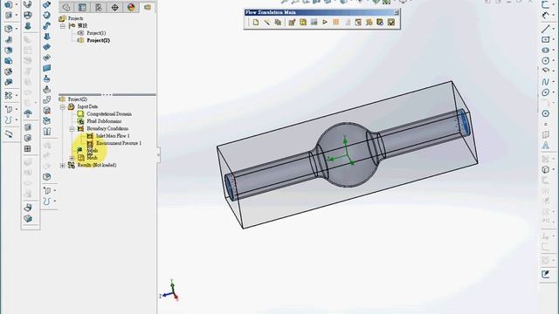Click the yellow Computational Domain toolbar icon
Viewport: 559px width, 314px height.
point(303,23)
